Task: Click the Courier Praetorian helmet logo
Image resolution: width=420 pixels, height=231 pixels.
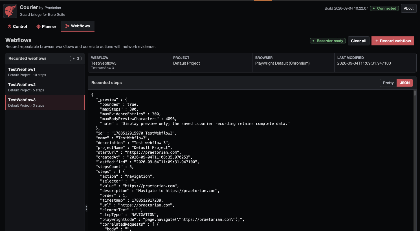Action: point(10,11)
